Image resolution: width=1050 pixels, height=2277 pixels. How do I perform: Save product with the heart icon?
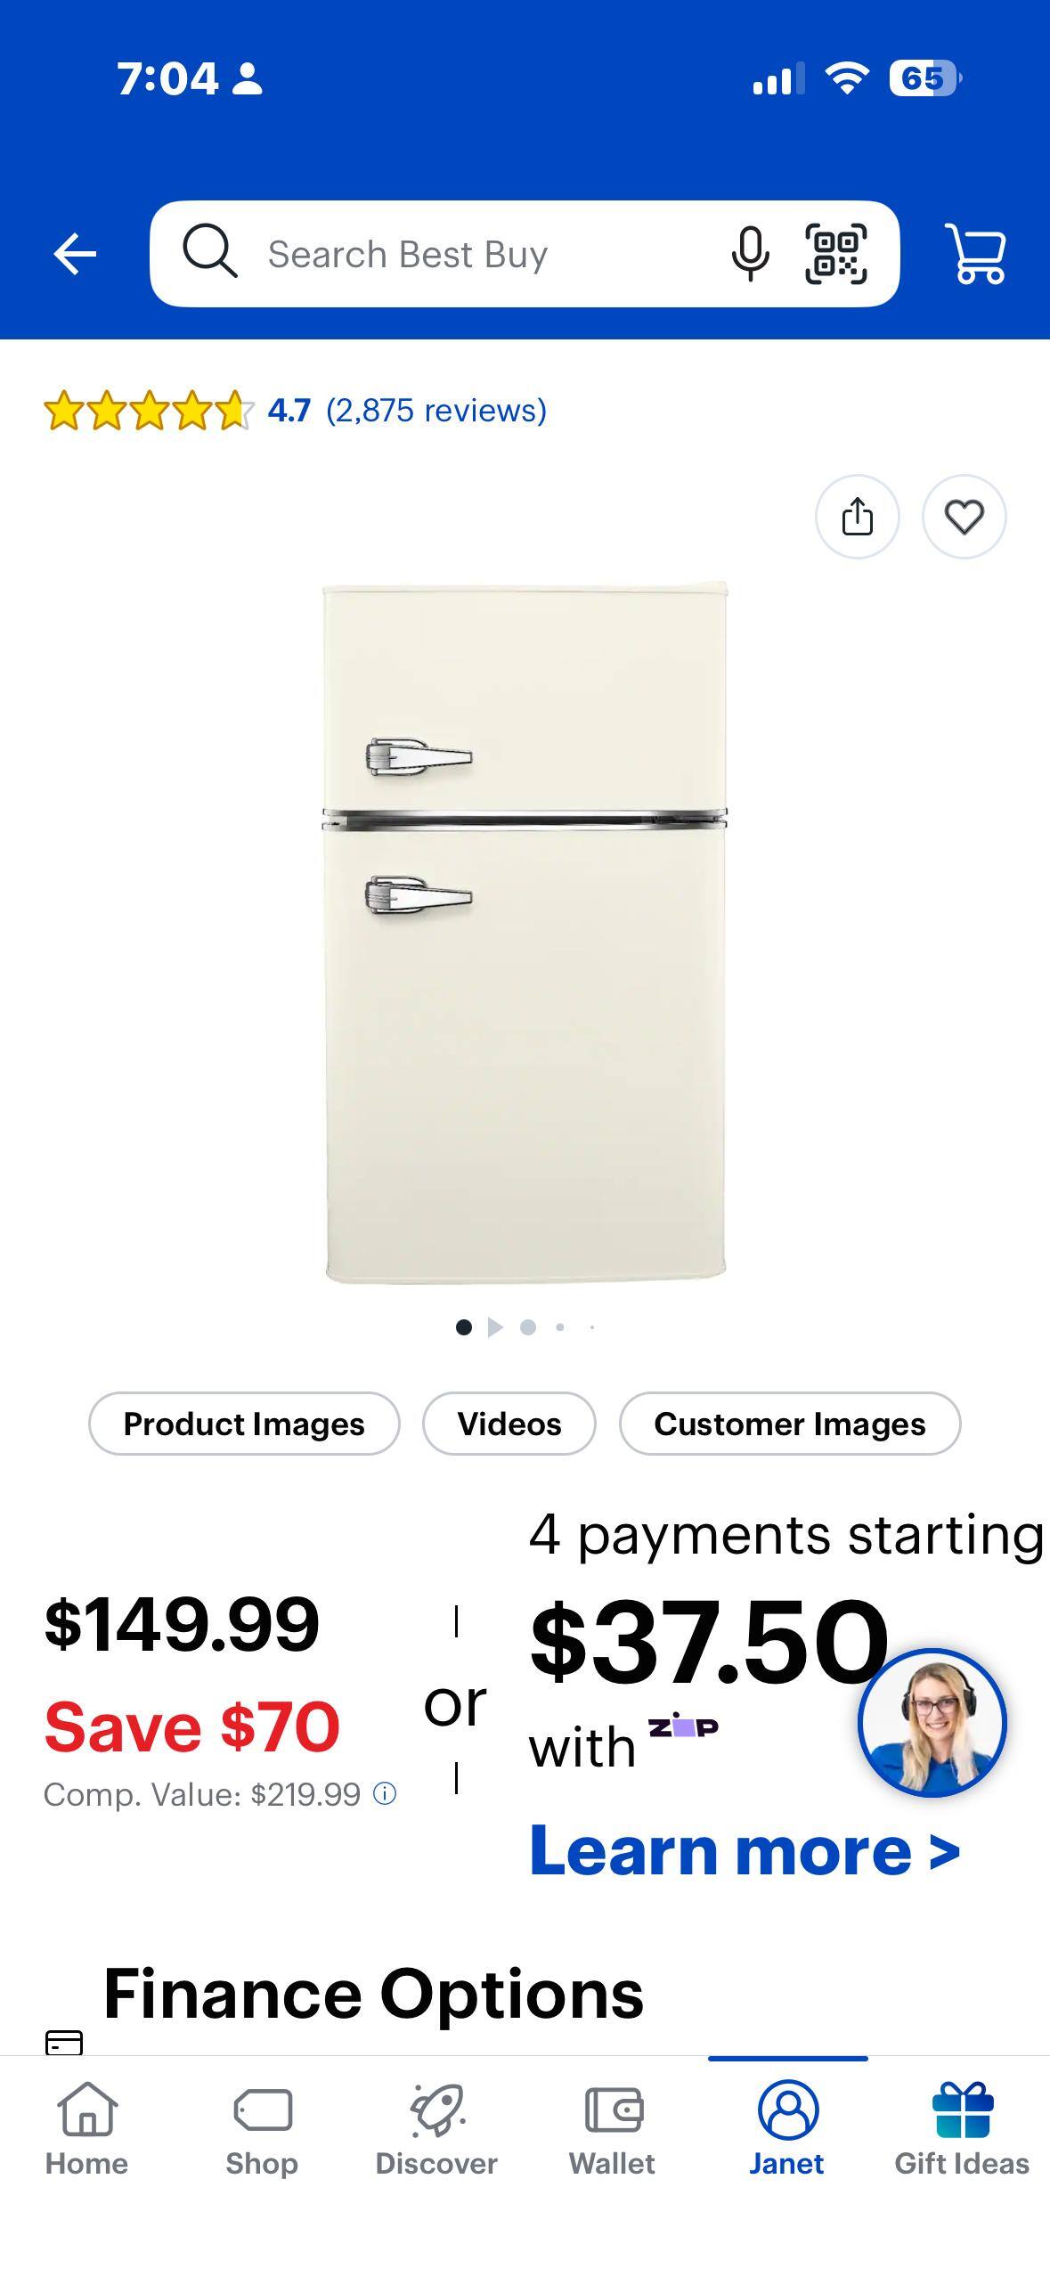pyautogui.click(x=964, y=517)
